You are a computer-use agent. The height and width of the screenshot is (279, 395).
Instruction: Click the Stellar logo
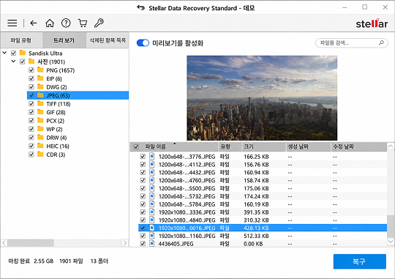pyautogui.click(x=372, y=23)
